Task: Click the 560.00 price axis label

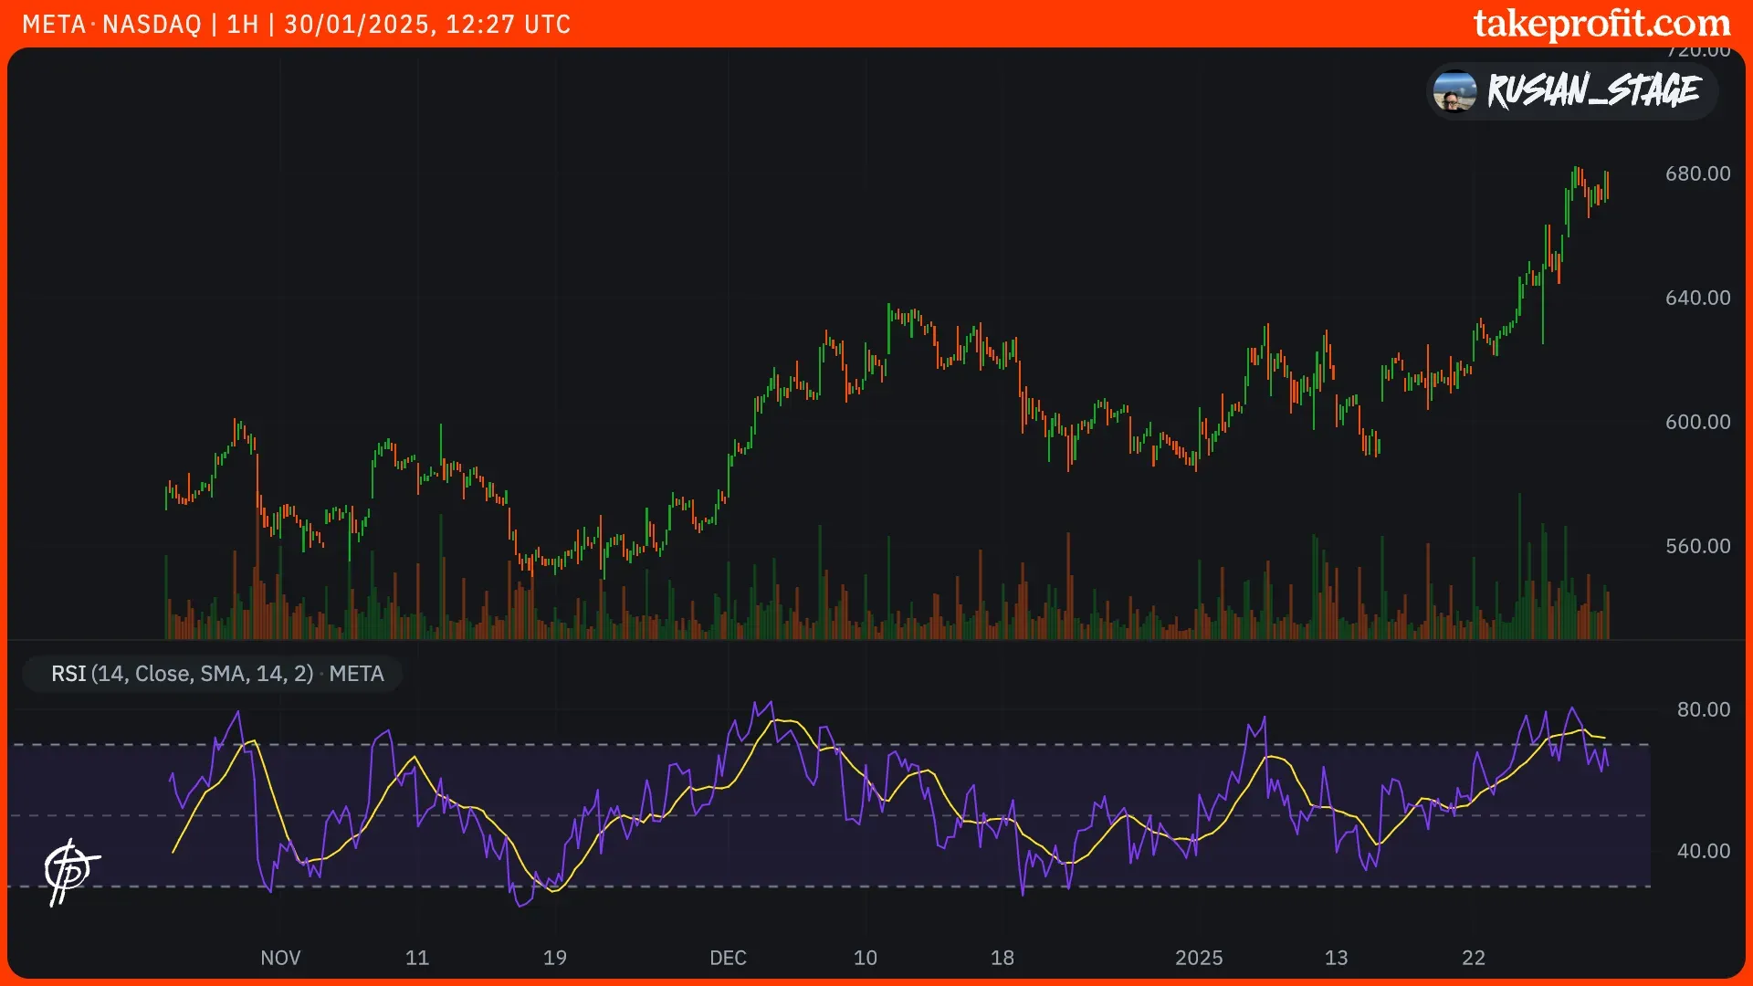Action: click(x=1697, y=546)
